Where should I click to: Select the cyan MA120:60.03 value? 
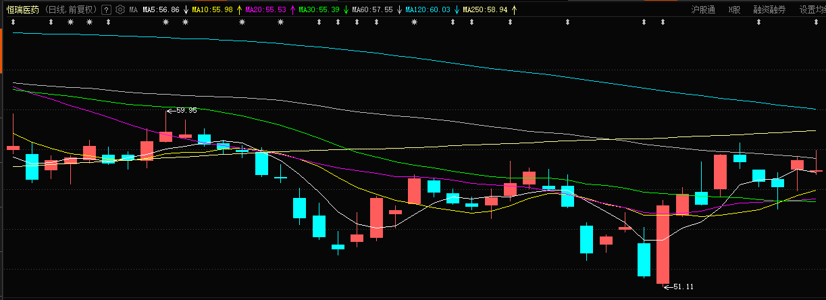pyautogui.click(x=428, y=10)
